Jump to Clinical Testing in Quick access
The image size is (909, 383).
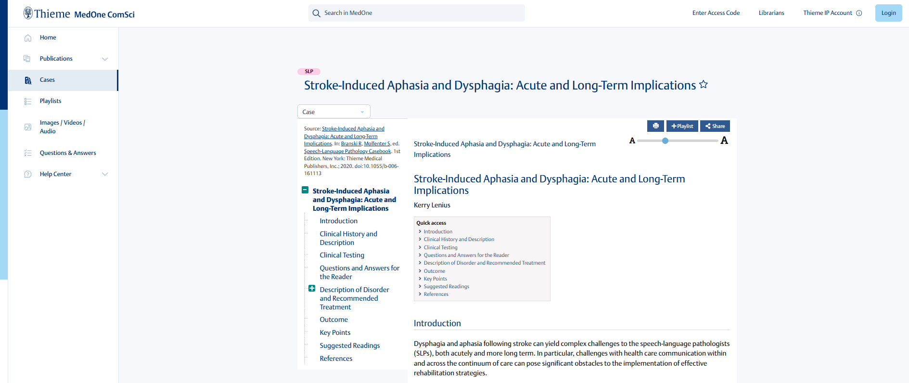(441, 247)
